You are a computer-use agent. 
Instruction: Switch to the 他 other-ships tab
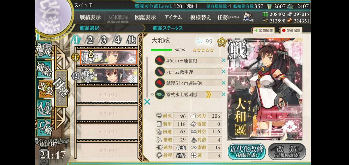point(131,40)
